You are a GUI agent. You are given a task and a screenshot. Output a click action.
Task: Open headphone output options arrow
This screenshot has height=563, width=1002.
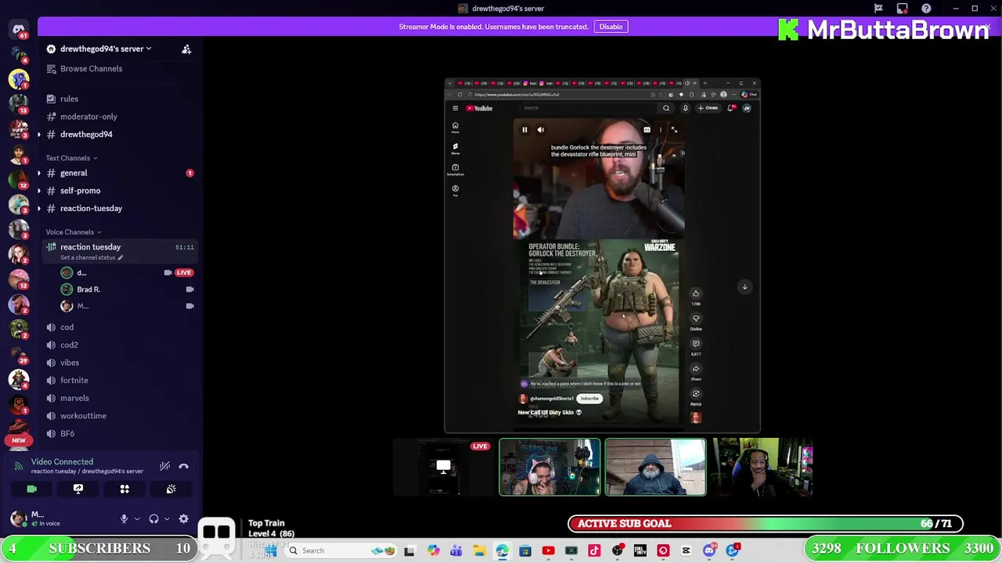point(167,518)
